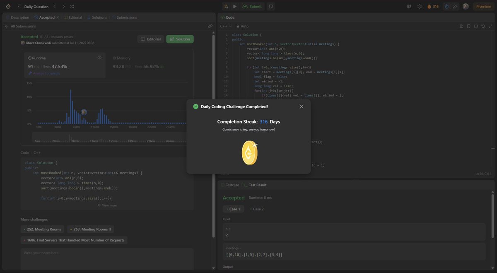Screen dimensions: 497x273
Task: Select the Code panel tab
Action: tap(227, 17)
